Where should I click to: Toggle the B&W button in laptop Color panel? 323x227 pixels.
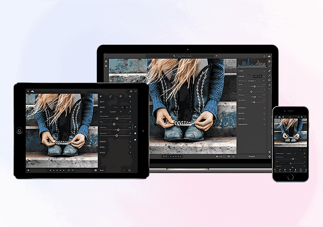pos(256,76)
